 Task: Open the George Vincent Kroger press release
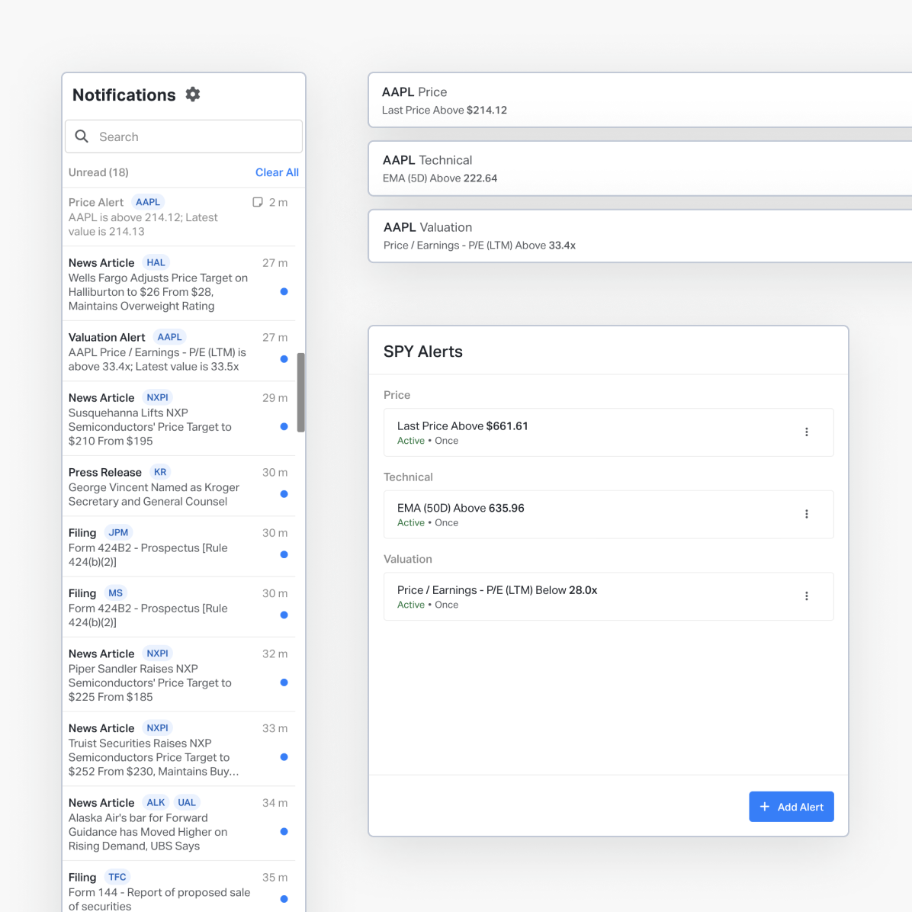click(x=179, y=487)
